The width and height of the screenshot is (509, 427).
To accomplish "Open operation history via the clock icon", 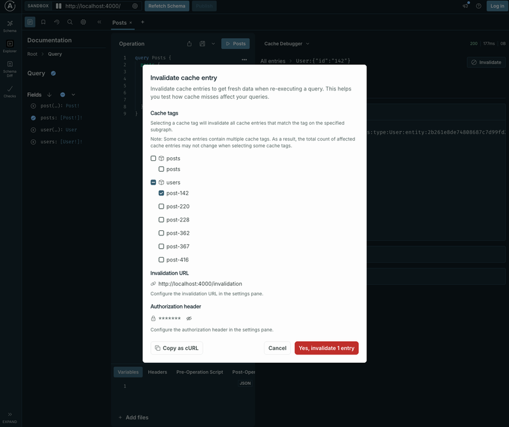I will tap(57, 21).
